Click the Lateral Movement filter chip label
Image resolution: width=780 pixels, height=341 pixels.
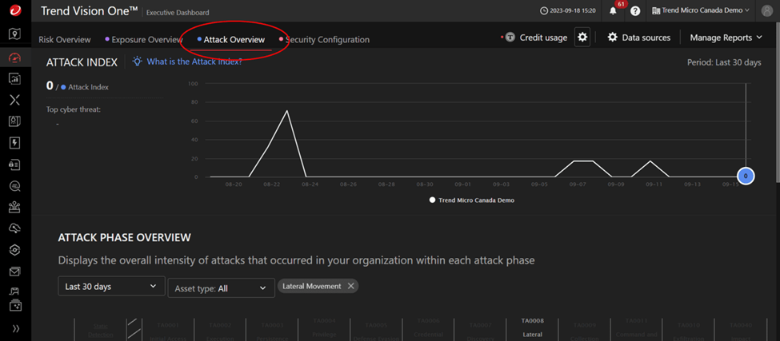click(311, 286)
